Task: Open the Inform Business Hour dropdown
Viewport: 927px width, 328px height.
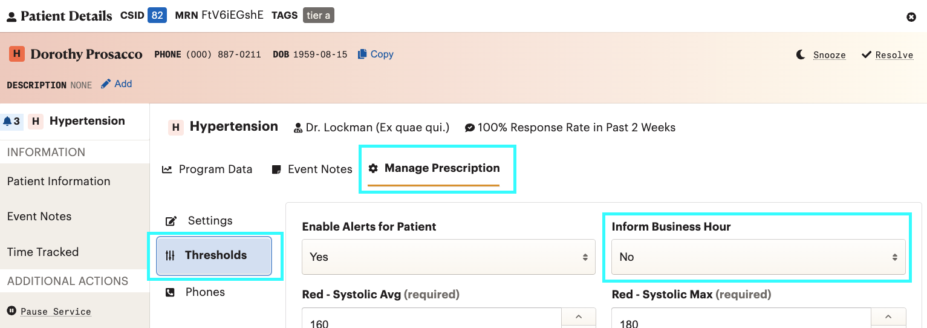Action: coord(758,257)
